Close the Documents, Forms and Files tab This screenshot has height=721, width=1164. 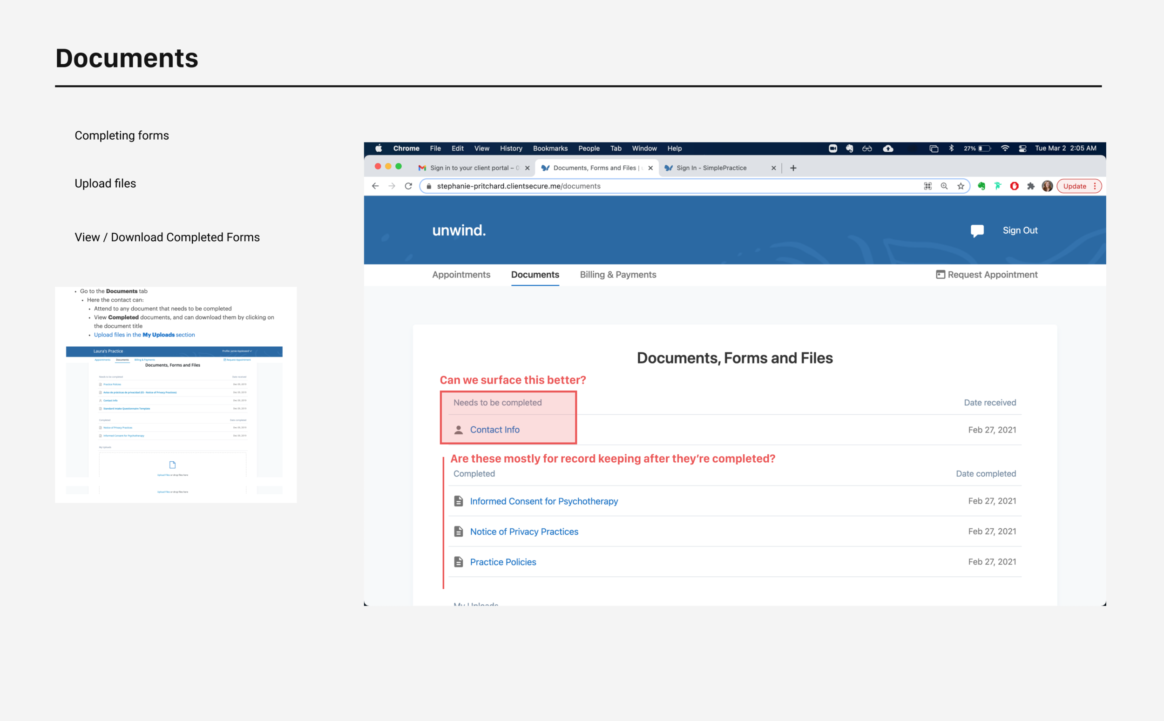pos(650,168)
